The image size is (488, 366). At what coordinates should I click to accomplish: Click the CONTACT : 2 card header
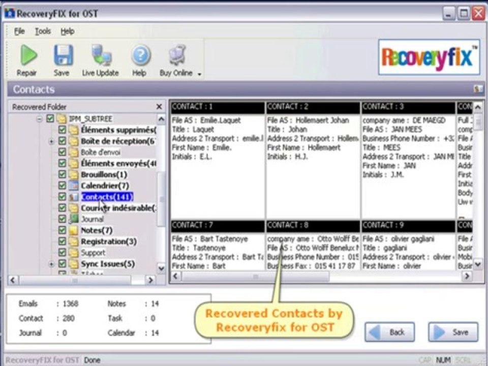[313, 107]
